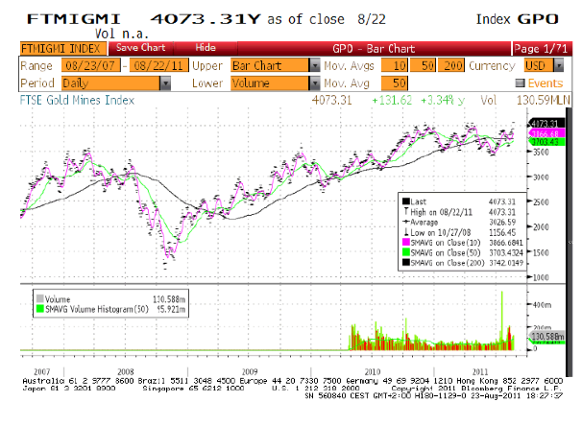This screenshot has width=582, height=426.
Task: Click the Daily period field
Action: click(110, 83)
